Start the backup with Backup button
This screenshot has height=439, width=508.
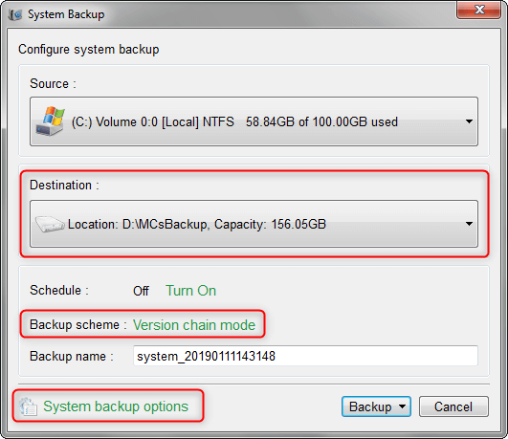point(370,406)
